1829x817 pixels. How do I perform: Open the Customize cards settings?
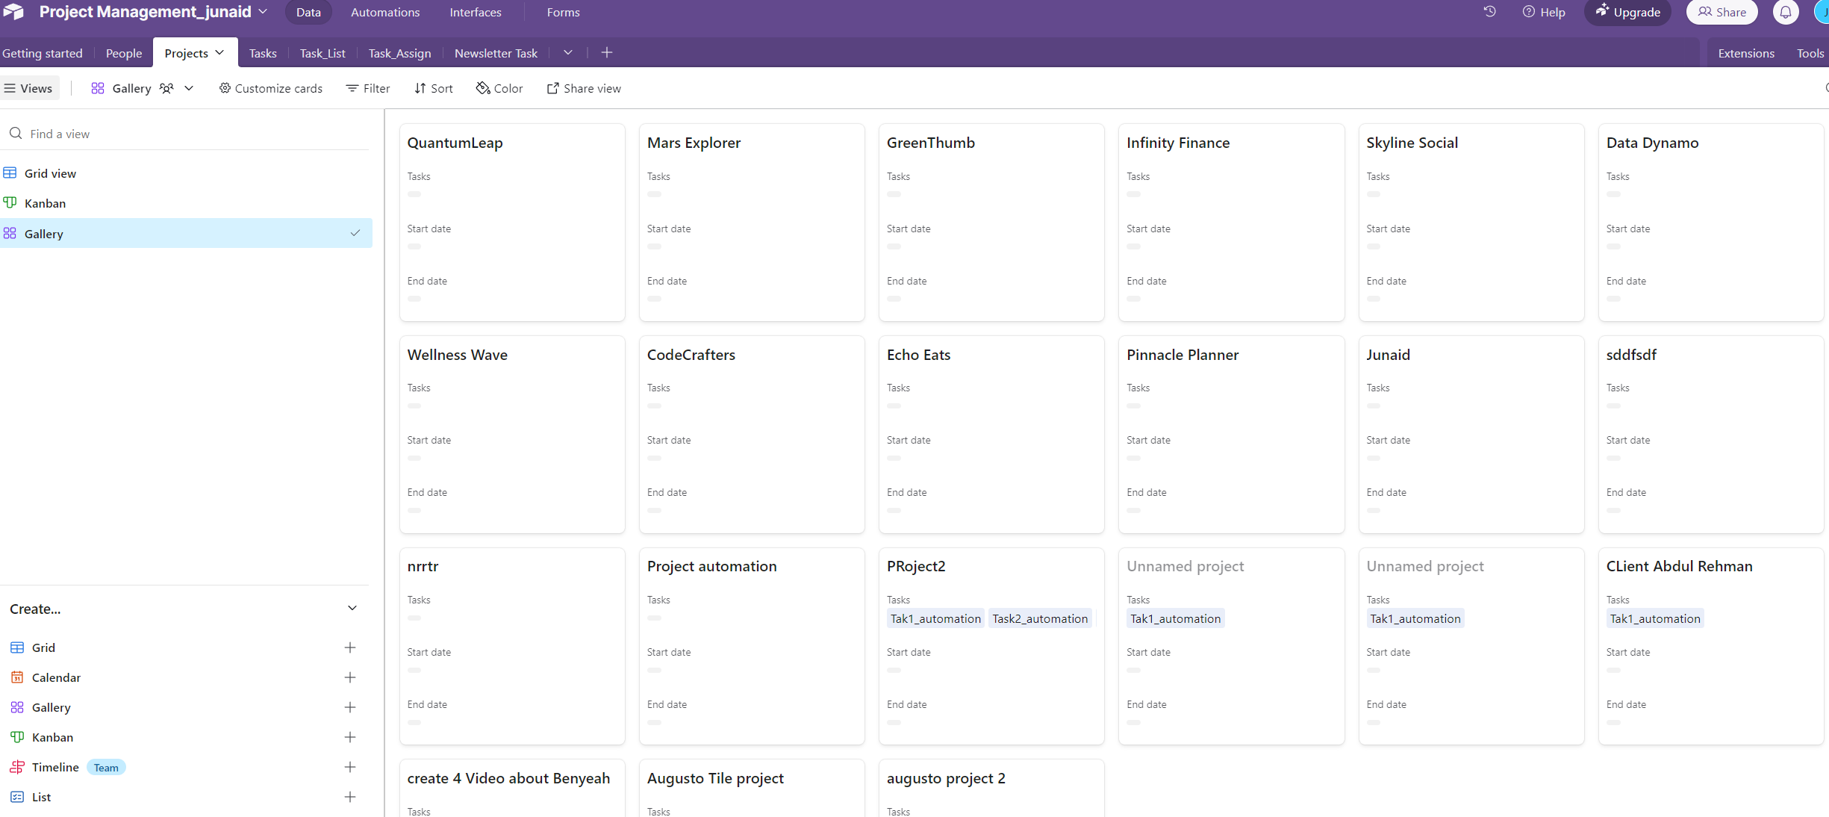pyautogui.click(x=270, y=88)
